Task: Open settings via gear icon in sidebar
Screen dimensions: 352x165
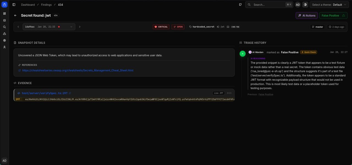Action: [4, 40]
